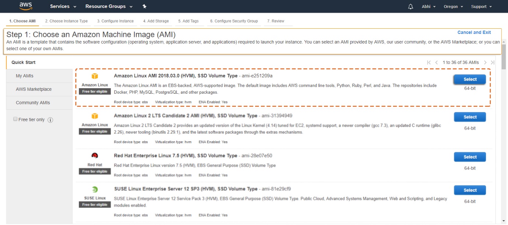Switch to 2. Choose Instance Type tab
The height and width of the screenshot is (225, 508).
pyautogui.click(x=66, y=21)
